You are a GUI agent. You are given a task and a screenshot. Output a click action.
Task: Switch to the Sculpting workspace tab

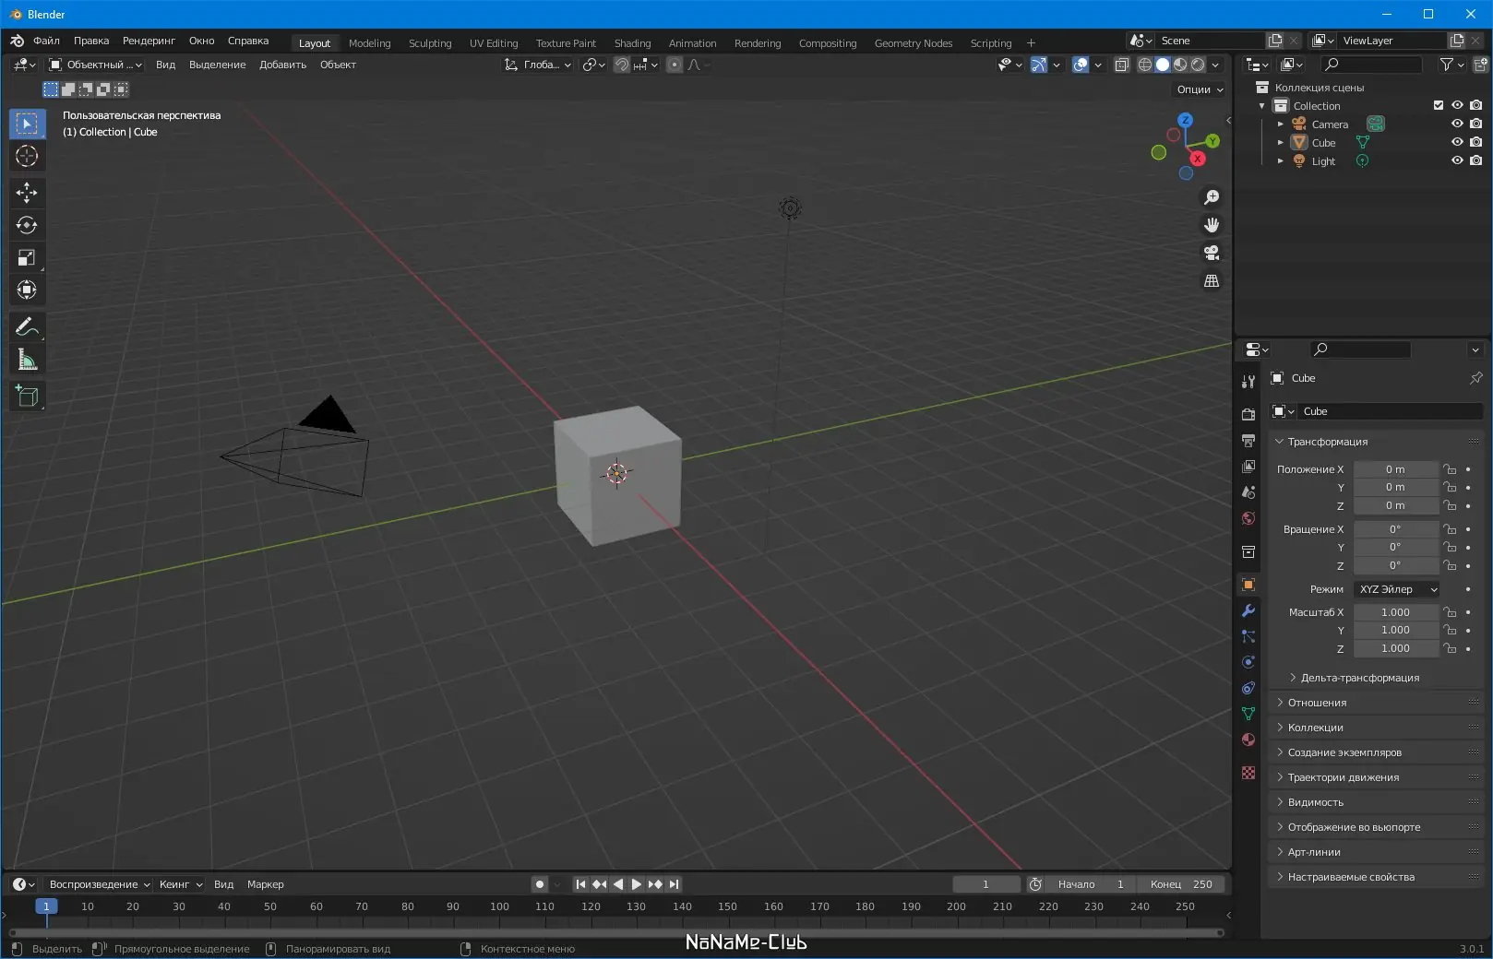(x=430, y=43)
